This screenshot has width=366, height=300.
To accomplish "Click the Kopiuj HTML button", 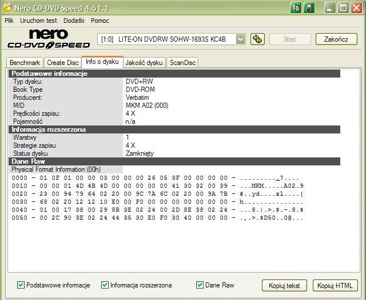I will point(335,285).
